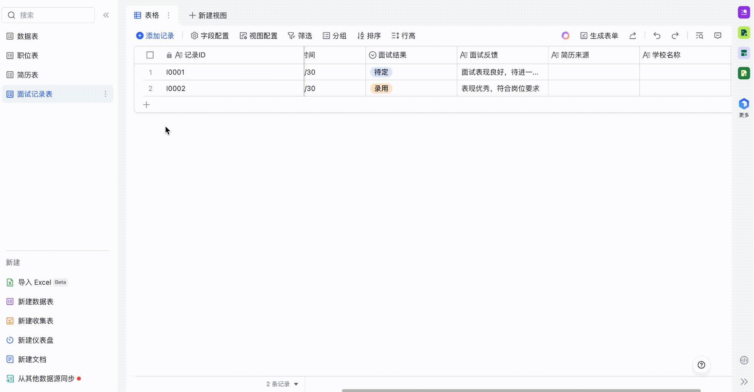Click inside the 搜索 input field
754x392 pixels.
[48, 15]
